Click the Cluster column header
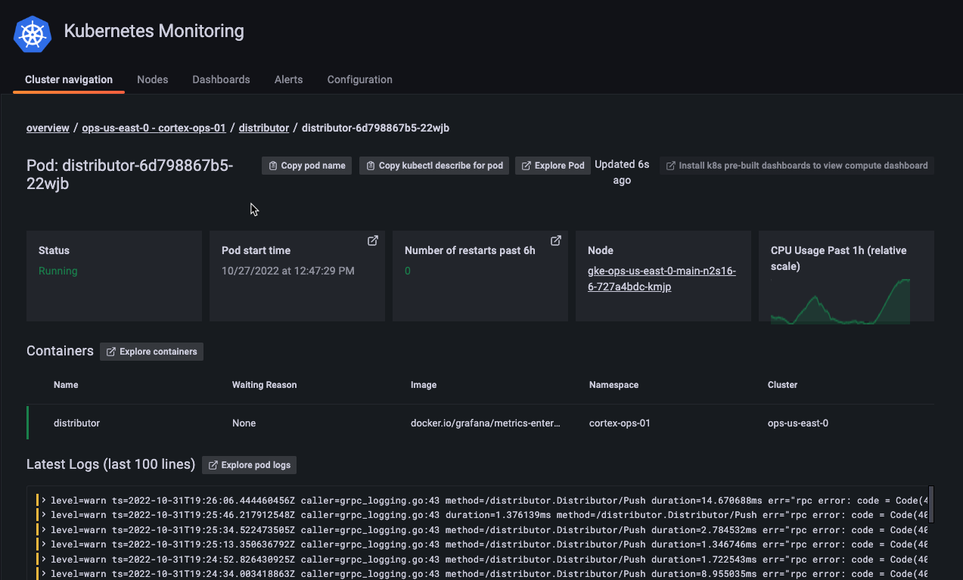 point(782,385)
